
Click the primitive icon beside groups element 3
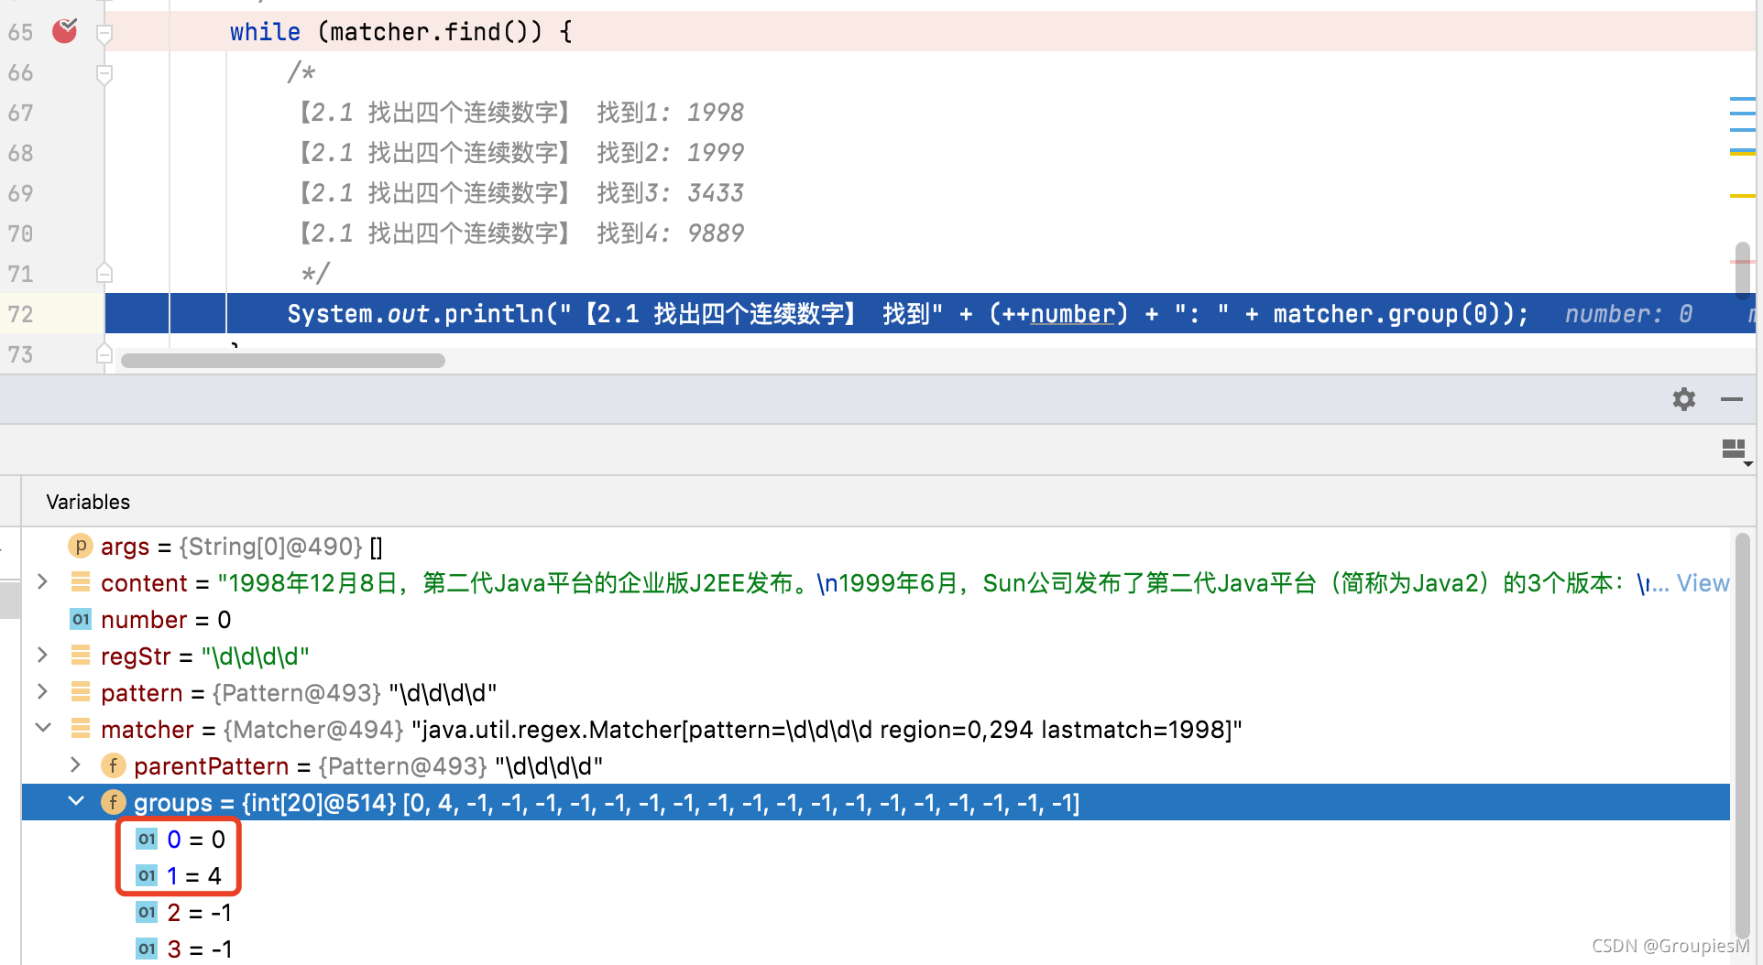click(x=147, y=949)
